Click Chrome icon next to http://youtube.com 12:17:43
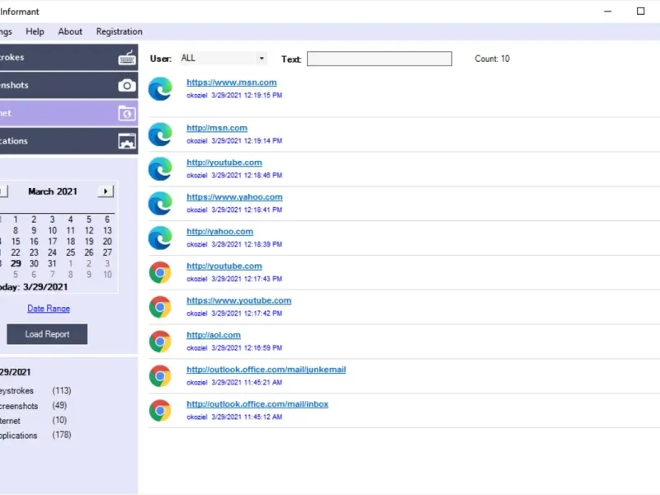Viewport: 660px width, 495px height. click(x=160, y=272)
